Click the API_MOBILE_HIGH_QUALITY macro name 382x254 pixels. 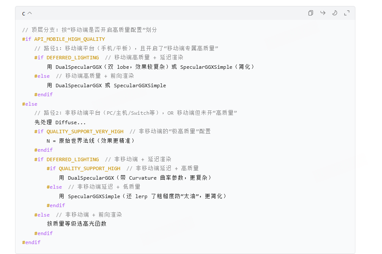[70, 39]
